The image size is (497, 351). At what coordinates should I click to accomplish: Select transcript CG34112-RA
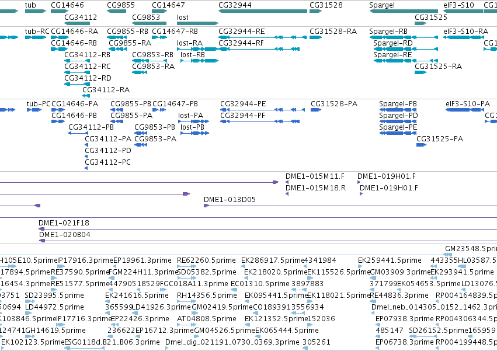(86, 95)
